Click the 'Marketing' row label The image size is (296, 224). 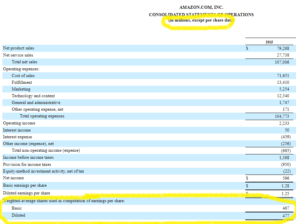[21, 89]
